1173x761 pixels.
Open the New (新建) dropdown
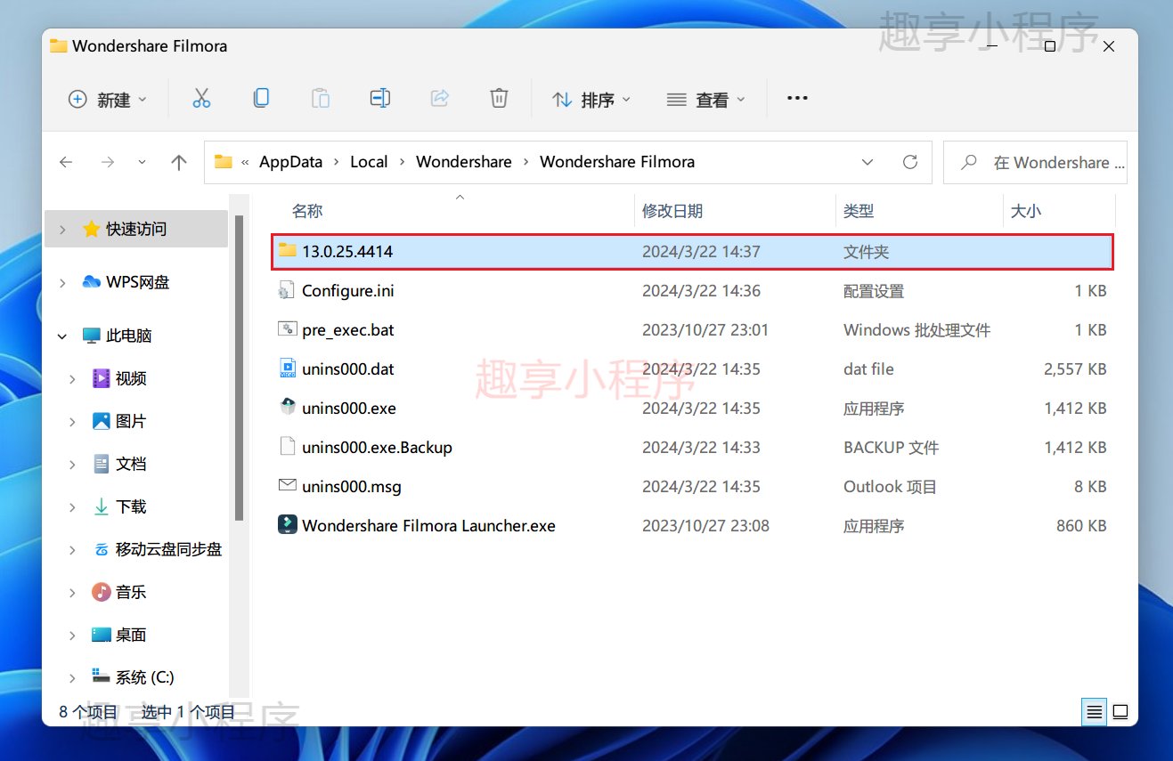pyautogui.click(x=108, y=100)
